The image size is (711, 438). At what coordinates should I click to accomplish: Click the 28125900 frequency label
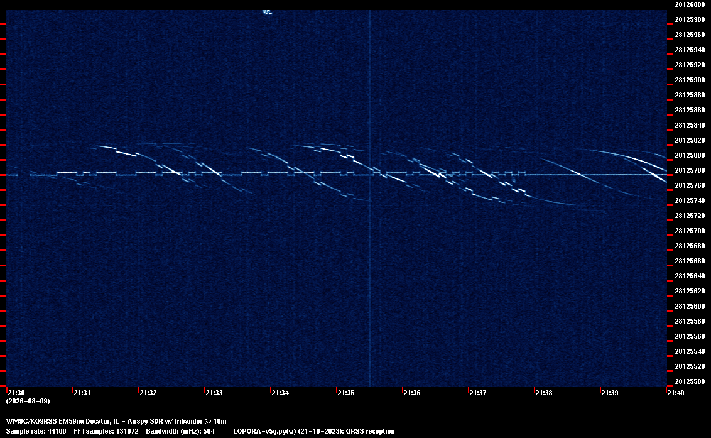(x=690, y=80)
